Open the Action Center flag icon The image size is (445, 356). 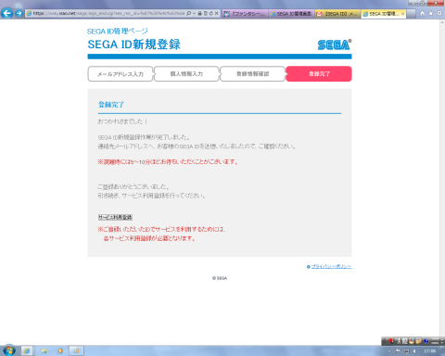398,351
